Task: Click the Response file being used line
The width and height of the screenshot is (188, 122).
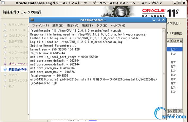Action: 88,34
